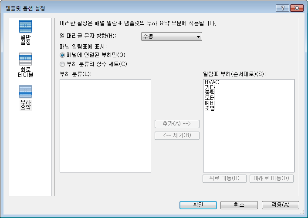Click the help question mark icon
The height and width of the screenshot is (218, 308).
pos(282,8)
